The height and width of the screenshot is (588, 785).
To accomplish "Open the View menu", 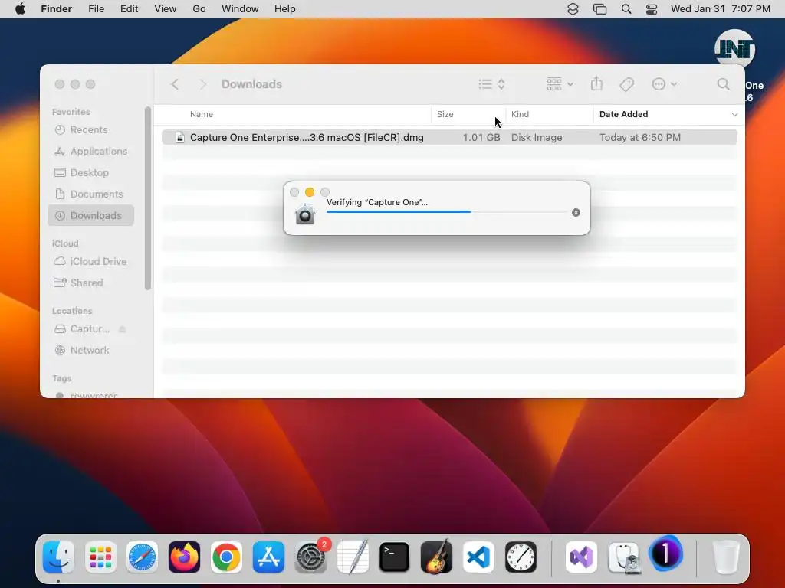I will tap(166, 9).
